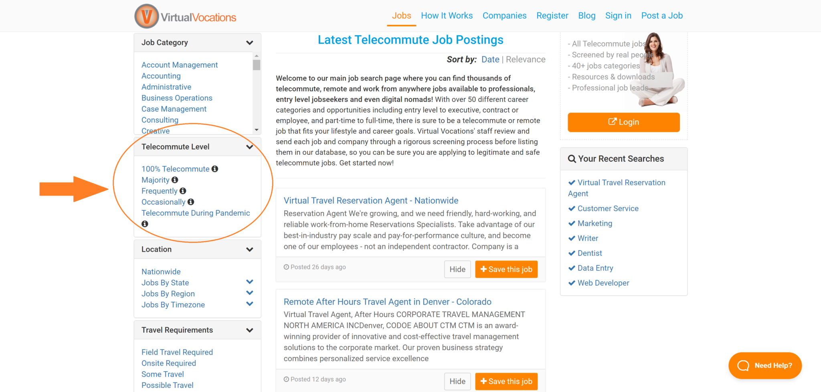Click the Your Recent Searches magnifier icon
This screenshot has height=392, width=821.
(572, 159)
